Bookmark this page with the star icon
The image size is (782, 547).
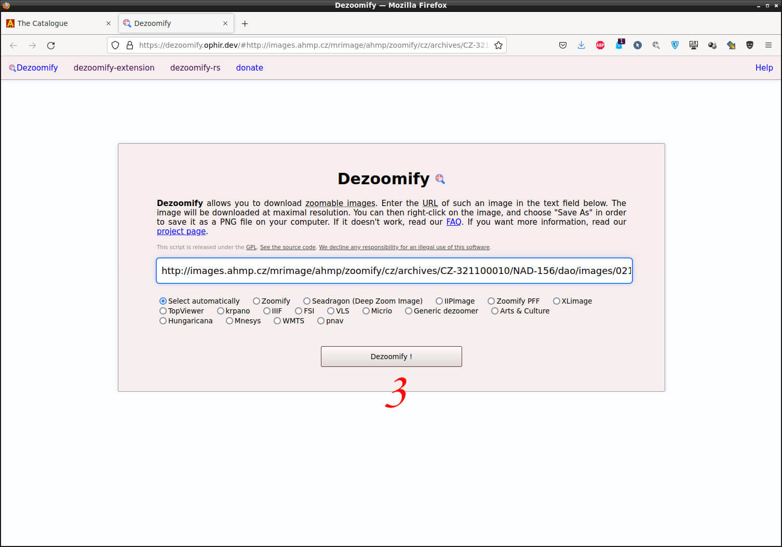tap(498, 45)
